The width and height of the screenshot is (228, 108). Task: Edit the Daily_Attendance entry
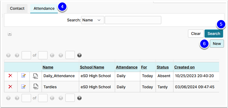24,76
